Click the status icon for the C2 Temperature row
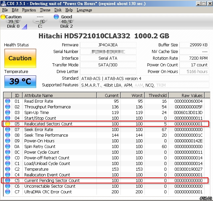 [8, 169]
